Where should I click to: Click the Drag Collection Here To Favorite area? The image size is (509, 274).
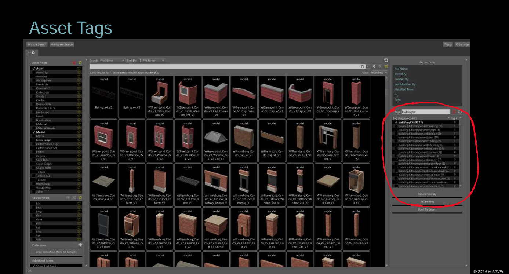pos(56,252)
